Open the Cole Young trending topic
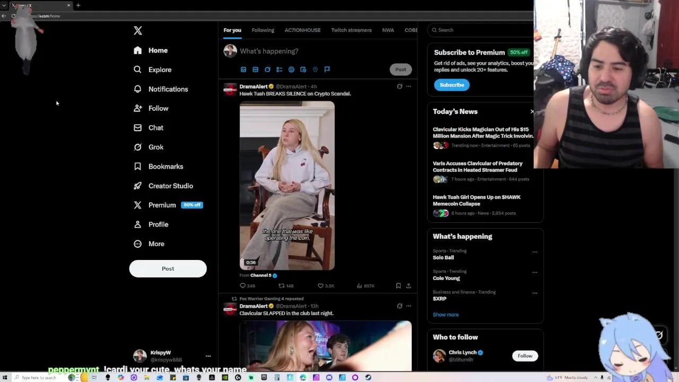This screenshot has width=679, height=382. pos(446,278)
